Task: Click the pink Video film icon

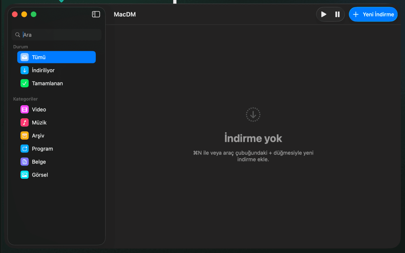Action: pos(25,109)
